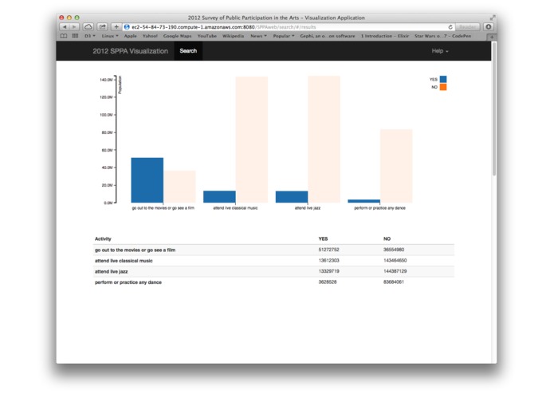Go back with the Safari back arrow
Viewport: 554px width, 394px height.
click(65, 27)
